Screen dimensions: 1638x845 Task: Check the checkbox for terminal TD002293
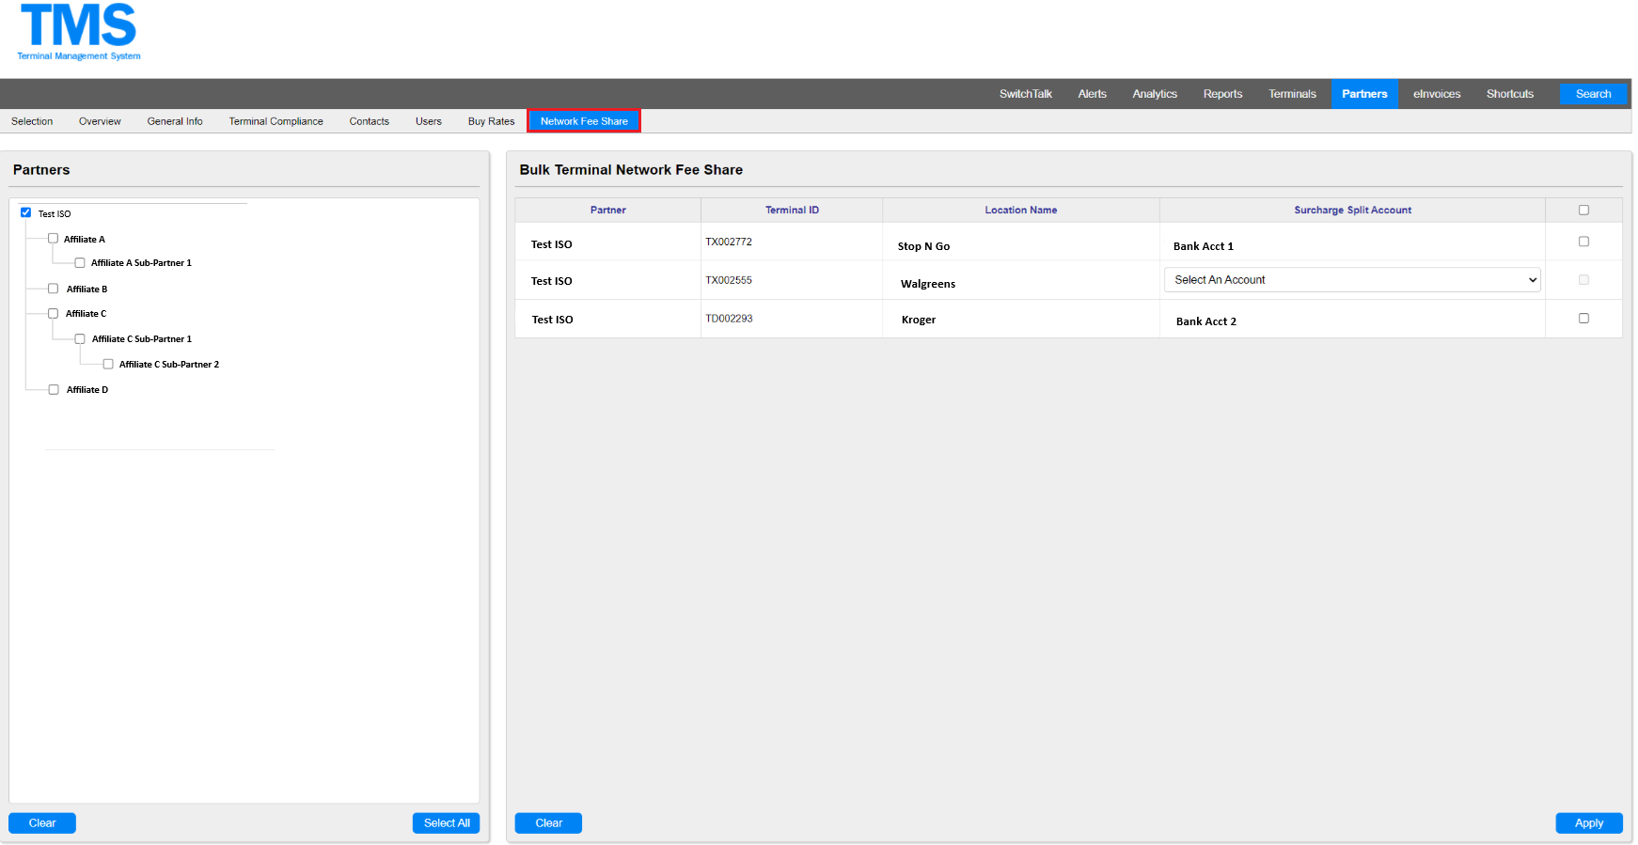(x=1583, y=319)
